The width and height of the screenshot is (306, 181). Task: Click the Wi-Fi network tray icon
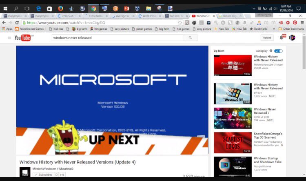pos(270,9)
